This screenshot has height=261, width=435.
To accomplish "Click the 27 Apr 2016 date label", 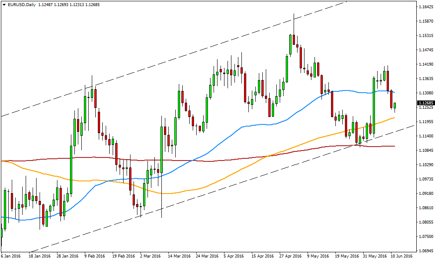I will pyautogui.click(x=291, y=256).
